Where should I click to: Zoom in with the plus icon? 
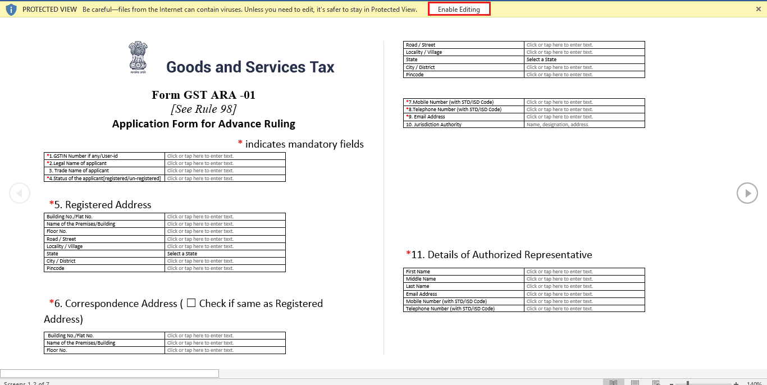(x=736, y=382)
